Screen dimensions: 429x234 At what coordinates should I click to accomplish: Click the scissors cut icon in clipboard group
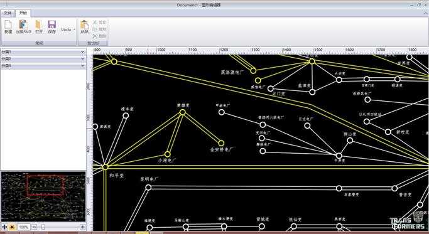point(95,23)
